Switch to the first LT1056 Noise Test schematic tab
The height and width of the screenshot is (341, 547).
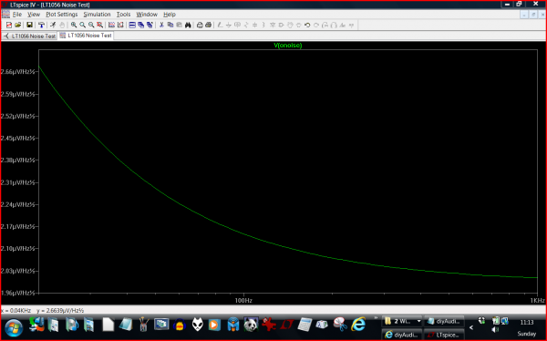point(30,36)
